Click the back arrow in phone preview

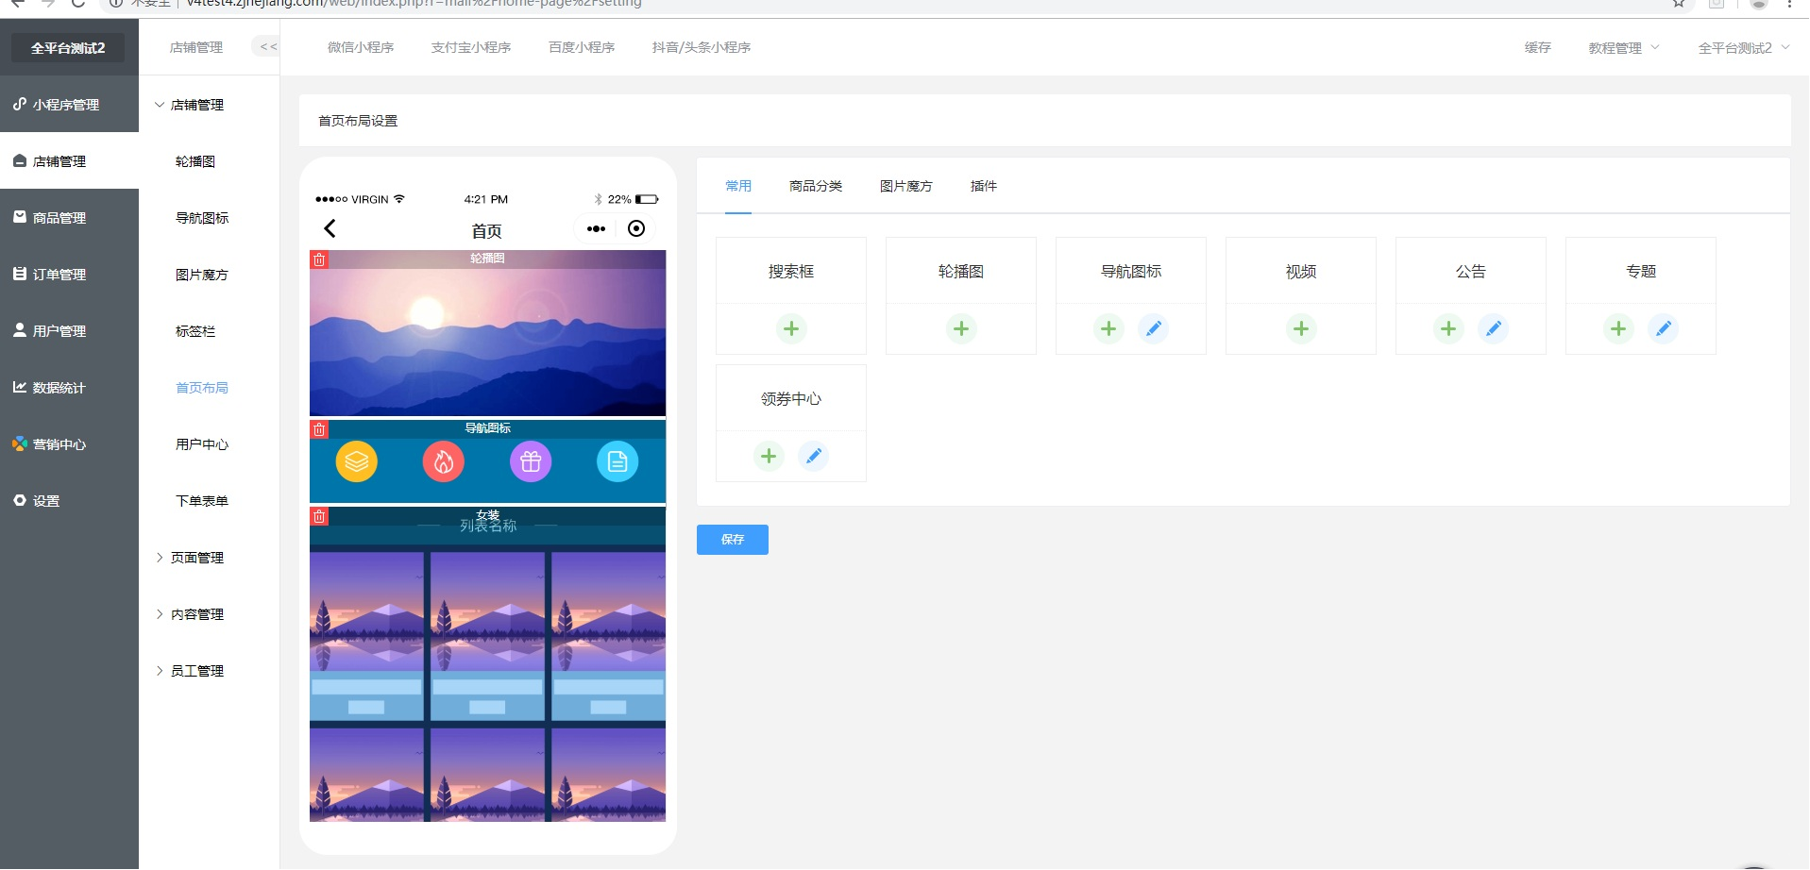pyautogui.click(x=330, y=228)
